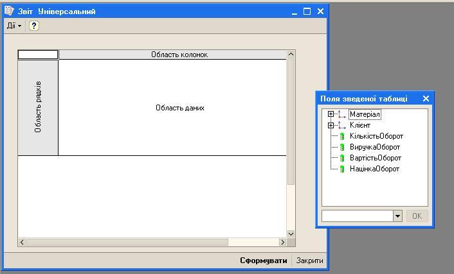Viewport: 454px width, 274px height.
Task: Select the Клієнт dimension icon
Action: click(342, 125)
